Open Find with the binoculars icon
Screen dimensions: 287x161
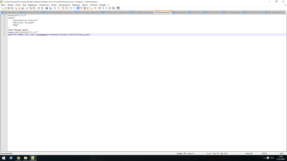pyautogui.click(x=47, y=8)
